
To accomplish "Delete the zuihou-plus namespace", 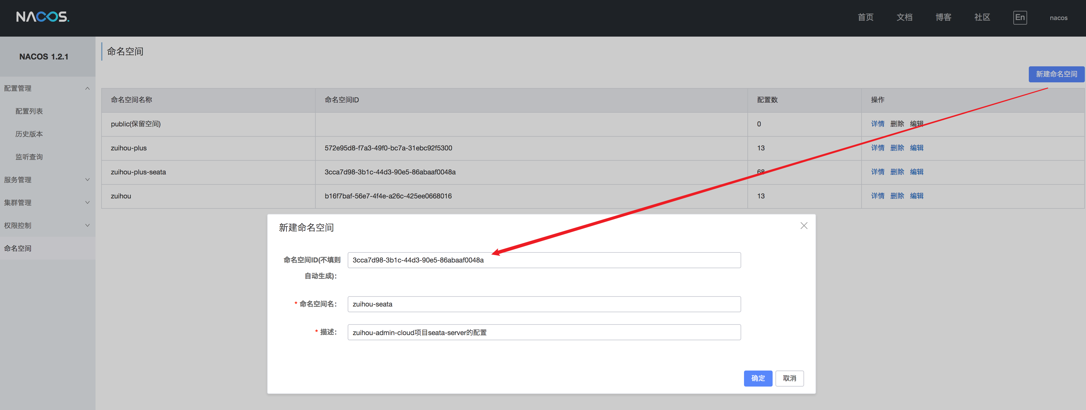I will point(897,148).
